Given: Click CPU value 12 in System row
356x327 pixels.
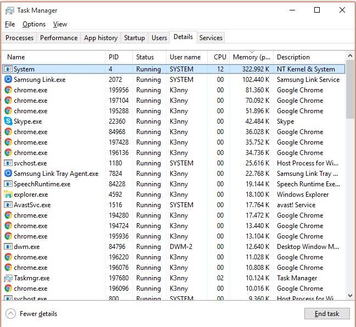Looking at the screenshot, I should click(220, 69).
